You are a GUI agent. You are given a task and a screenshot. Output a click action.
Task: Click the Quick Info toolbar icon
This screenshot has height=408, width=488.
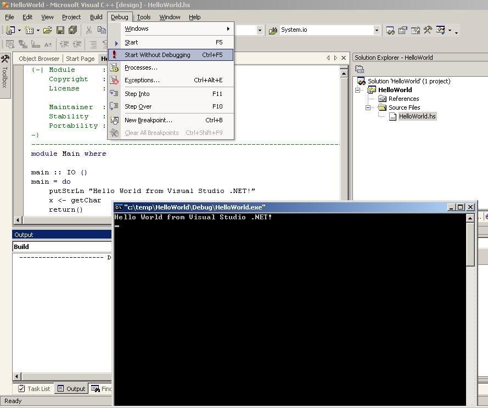tap(36, 44)
